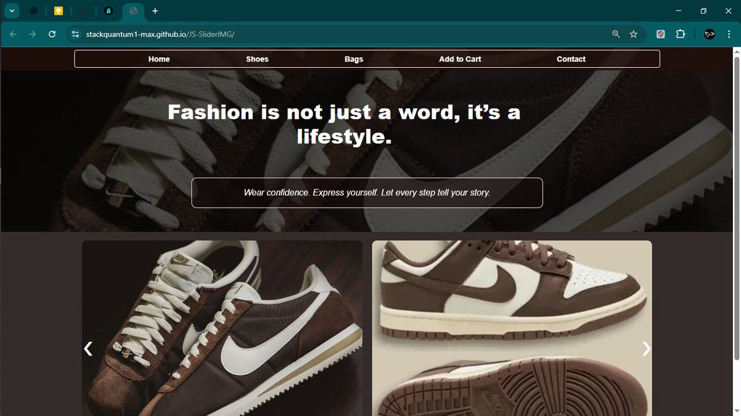Minimize the Chrome window

[679, 10]
